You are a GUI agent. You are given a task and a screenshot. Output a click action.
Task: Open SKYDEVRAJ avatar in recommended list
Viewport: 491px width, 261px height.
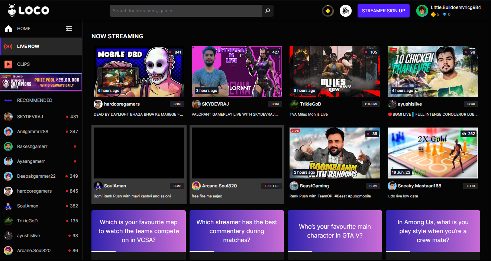[x=8, y=117]
